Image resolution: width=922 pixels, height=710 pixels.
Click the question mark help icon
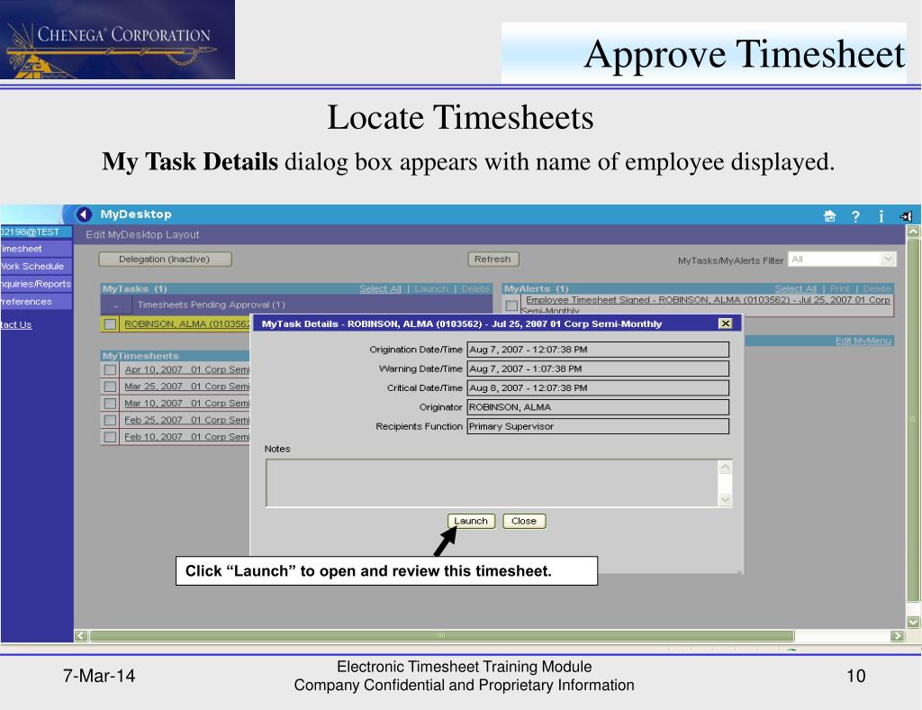click(x=855, y=216)
